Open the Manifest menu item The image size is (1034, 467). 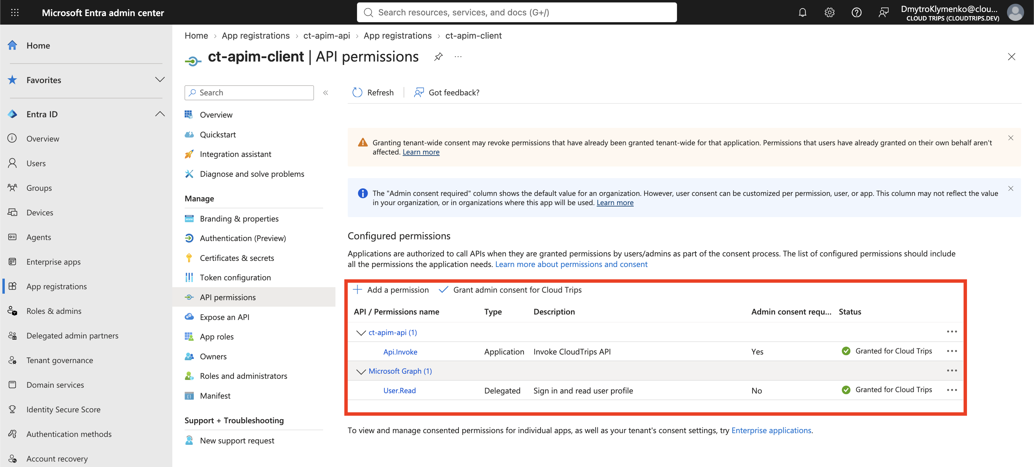[x=215, y=396]
